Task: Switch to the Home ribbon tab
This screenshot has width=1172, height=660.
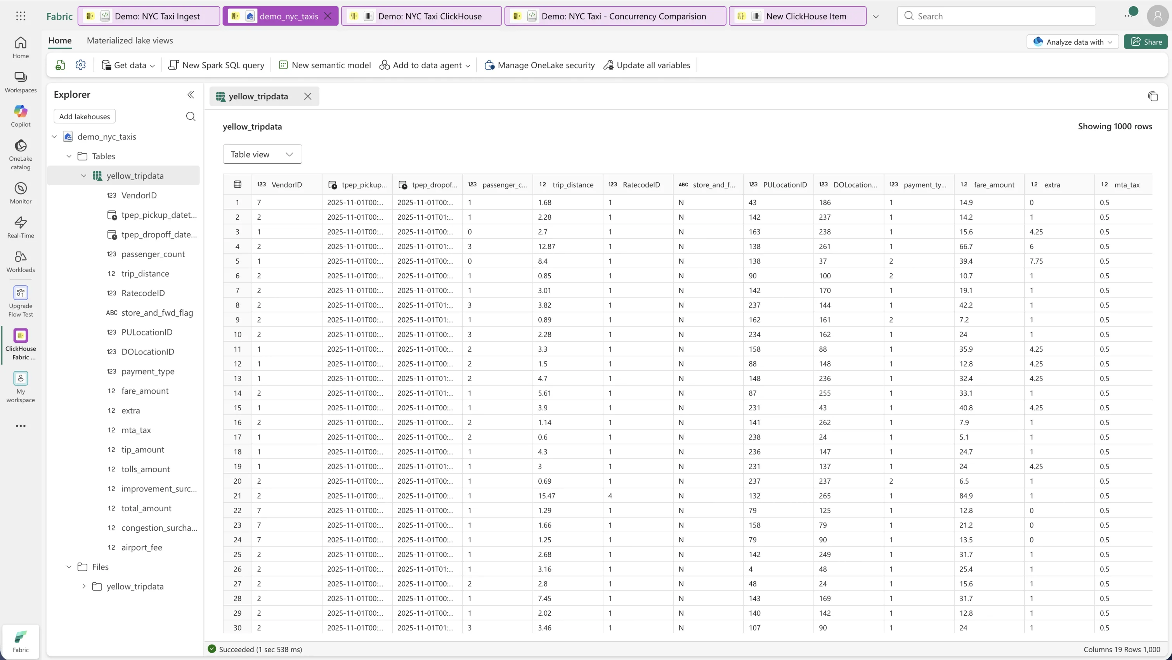Action: click(x=60, y=40)
